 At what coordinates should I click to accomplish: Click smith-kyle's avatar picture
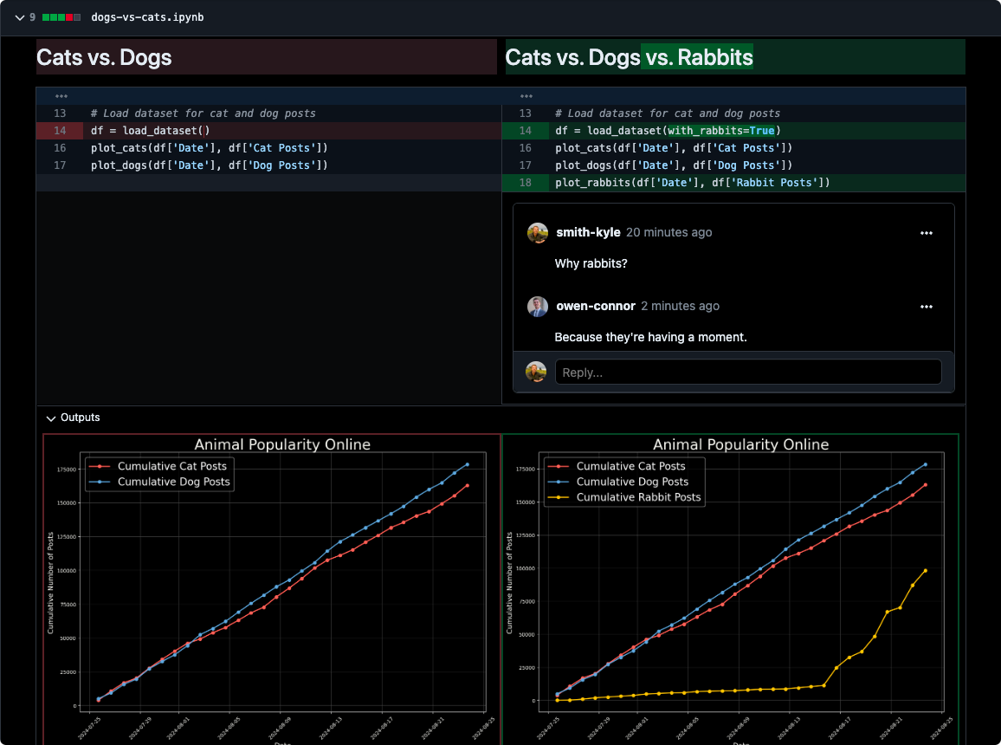tap(538, 233)
